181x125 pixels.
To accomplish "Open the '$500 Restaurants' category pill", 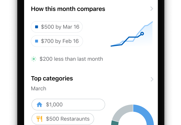I will coord(63,119).
